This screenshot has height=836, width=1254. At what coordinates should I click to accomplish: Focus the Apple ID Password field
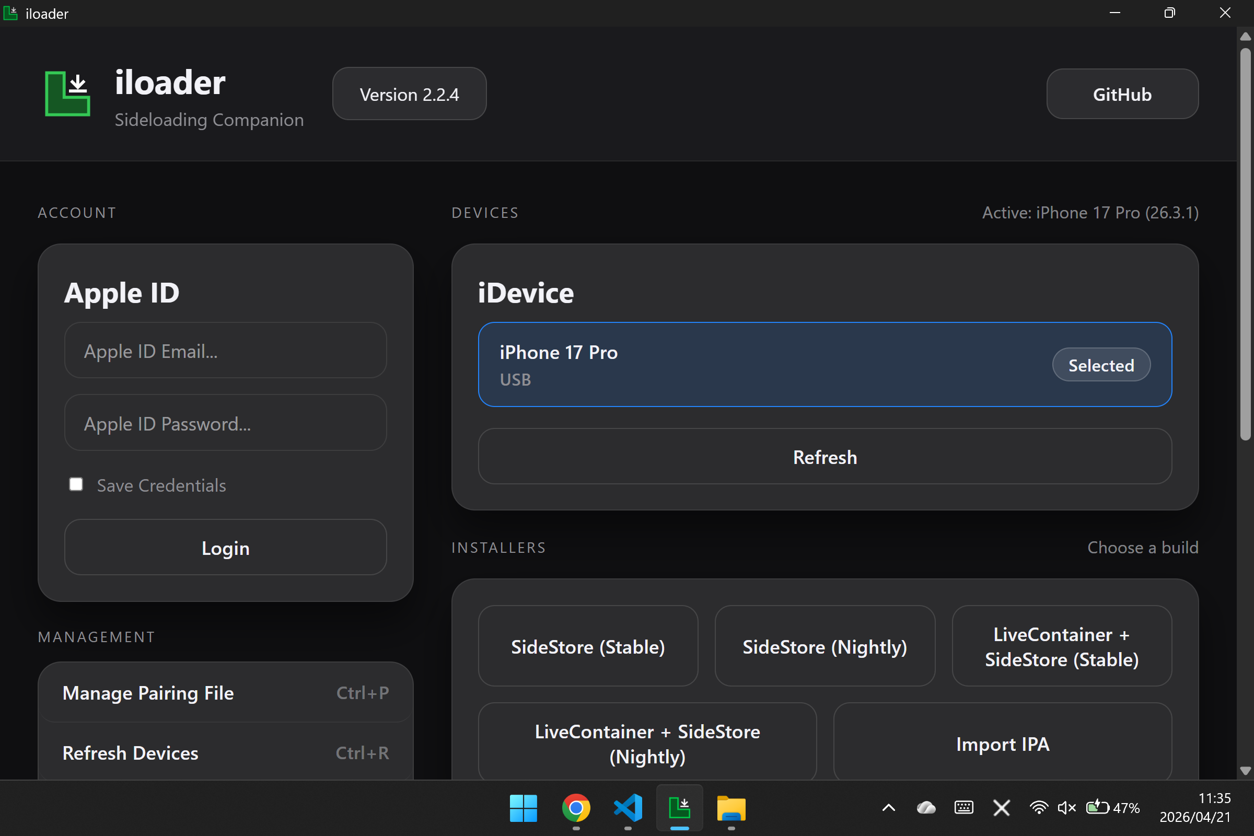226,423
